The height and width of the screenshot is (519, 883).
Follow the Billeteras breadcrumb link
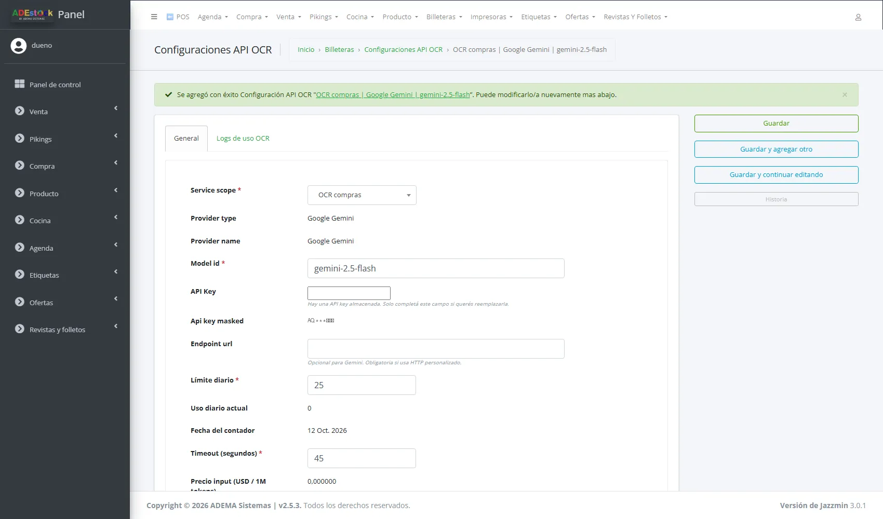click(339, 50)
